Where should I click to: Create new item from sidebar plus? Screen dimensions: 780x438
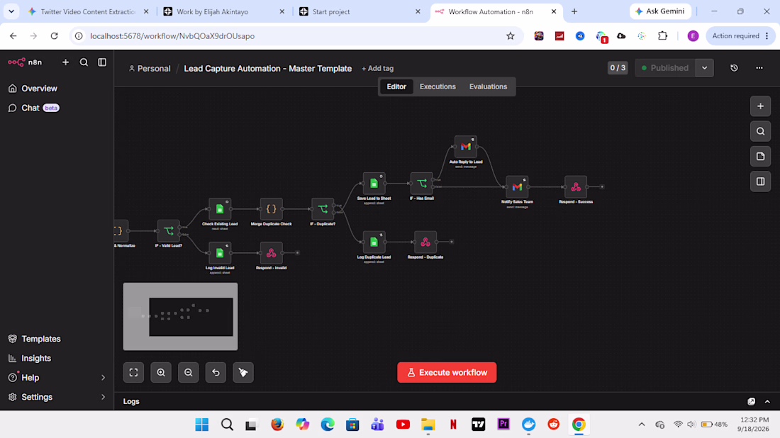[x=65, y=62]
